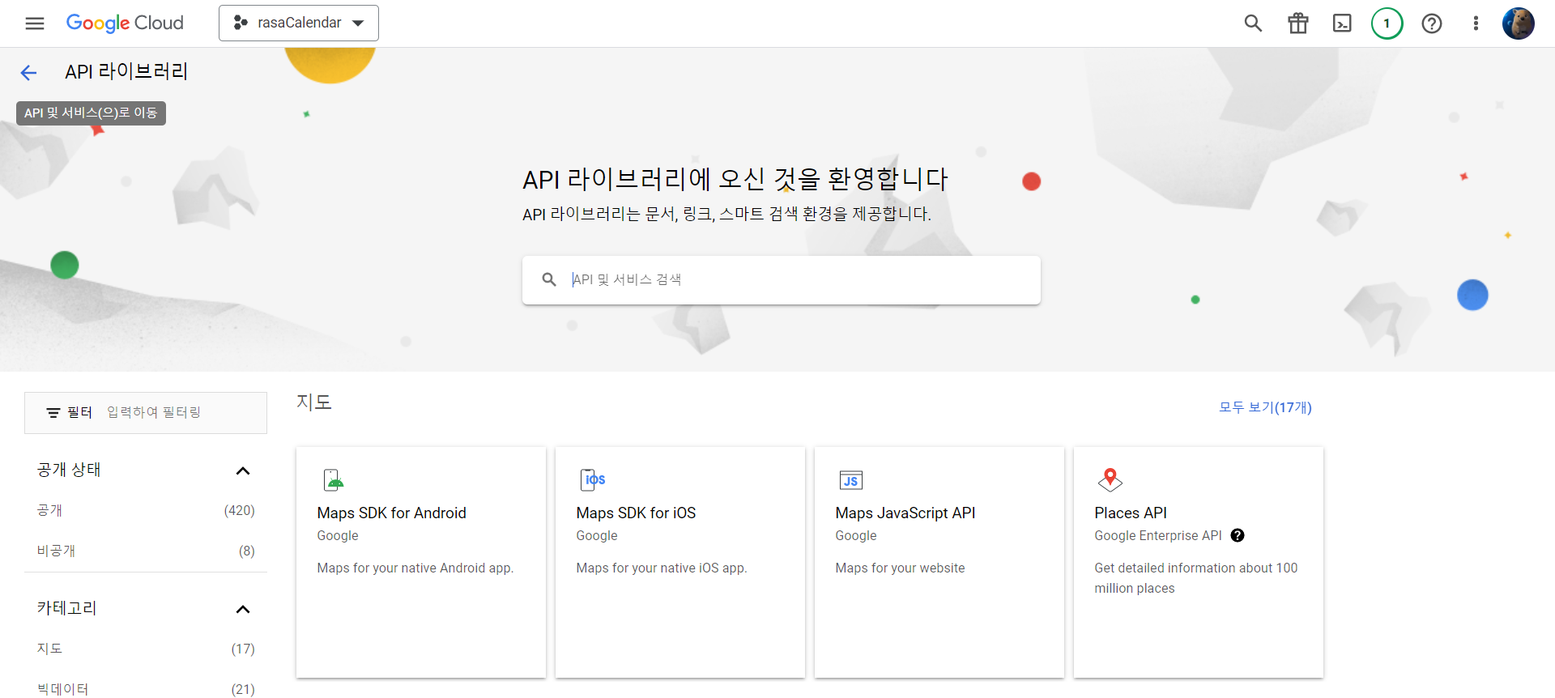This screenshot has height=698, width=1555.
Task: Open the help question mark menu
Action: 1432,23
